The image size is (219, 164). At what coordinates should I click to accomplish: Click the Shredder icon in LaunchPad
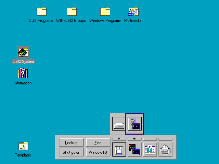coord(165,150)
